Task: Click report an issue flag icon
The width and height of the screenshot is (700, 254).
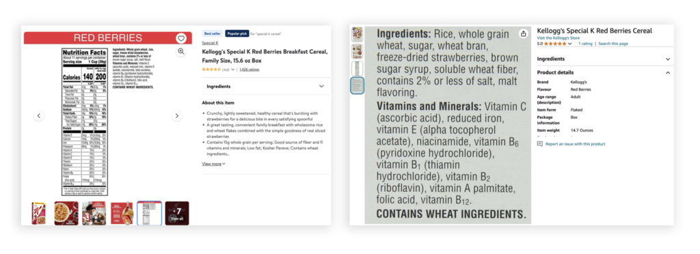Action: coord(540,144)
